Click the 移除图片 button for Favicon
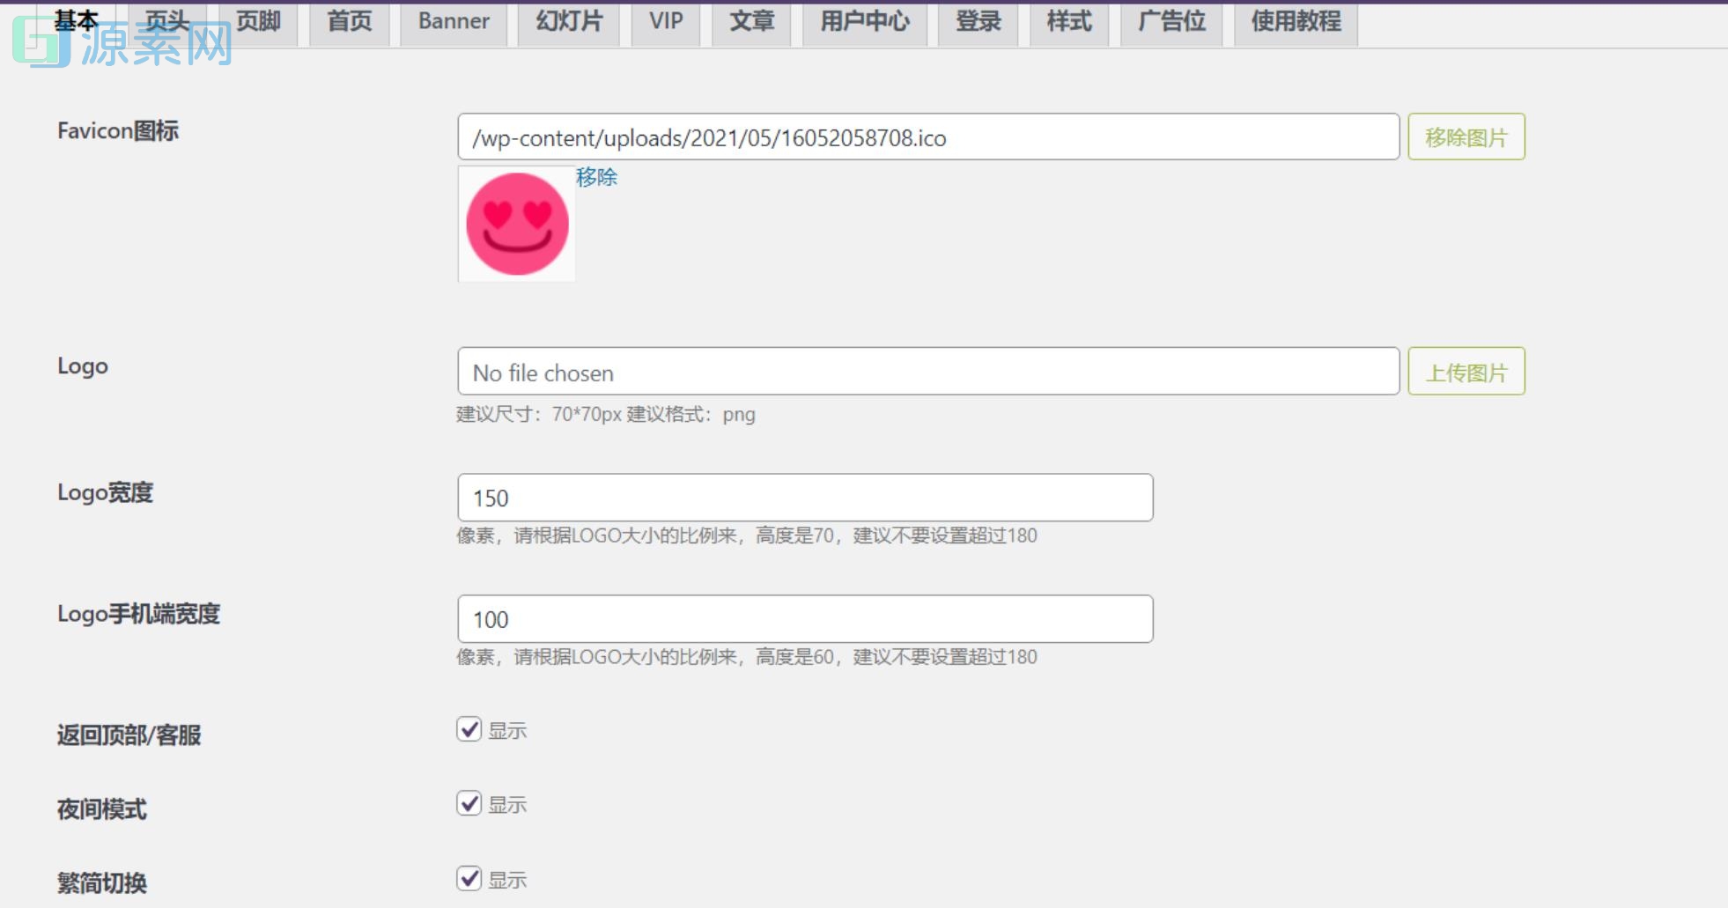1728x908 pixels. [1466, 137]
